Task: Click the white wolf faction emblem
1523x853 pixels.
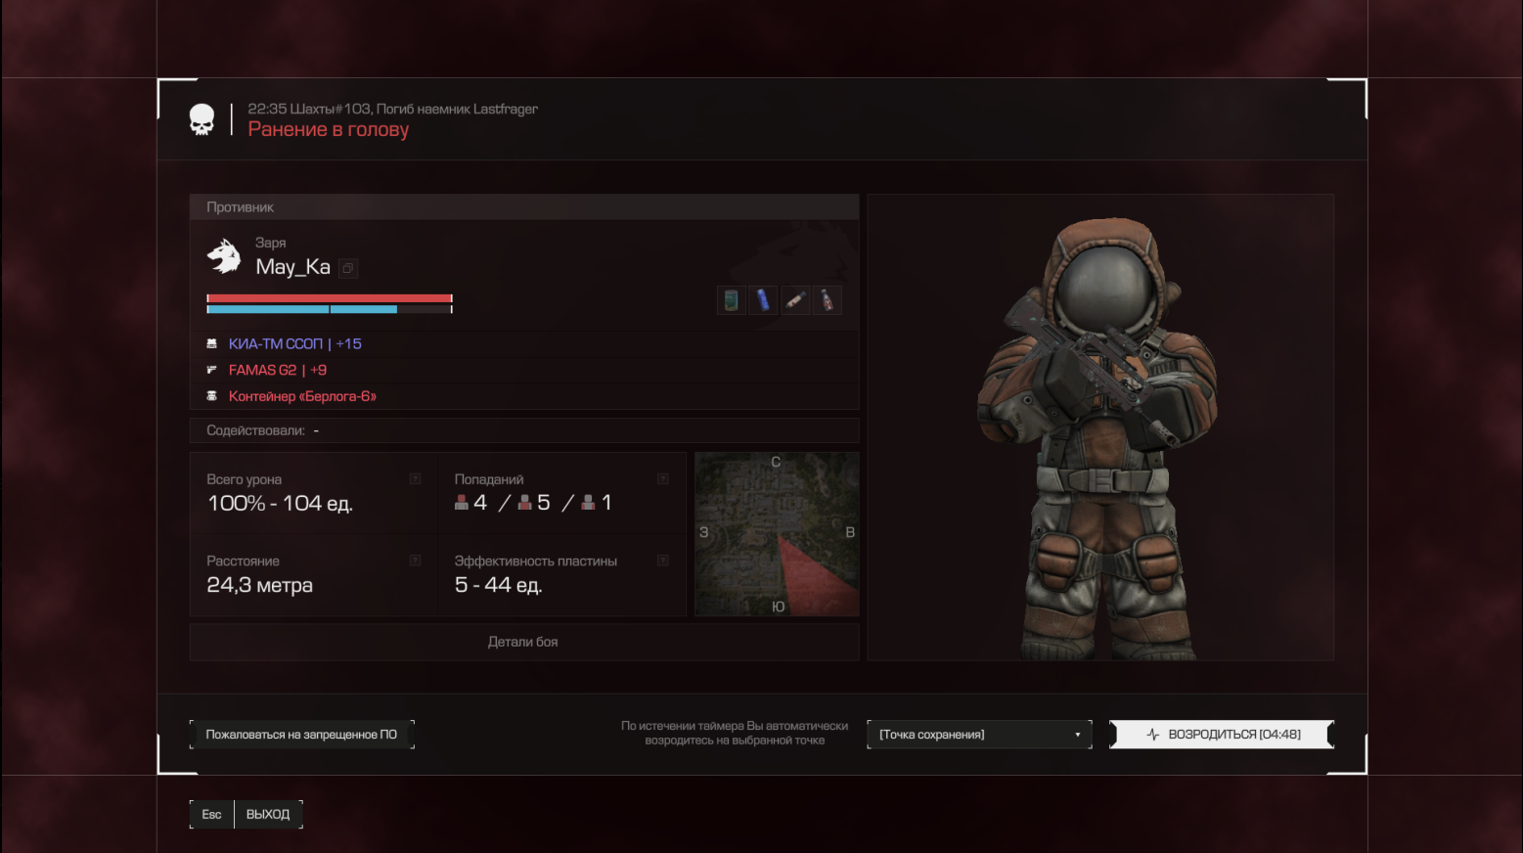Action: 224,256
